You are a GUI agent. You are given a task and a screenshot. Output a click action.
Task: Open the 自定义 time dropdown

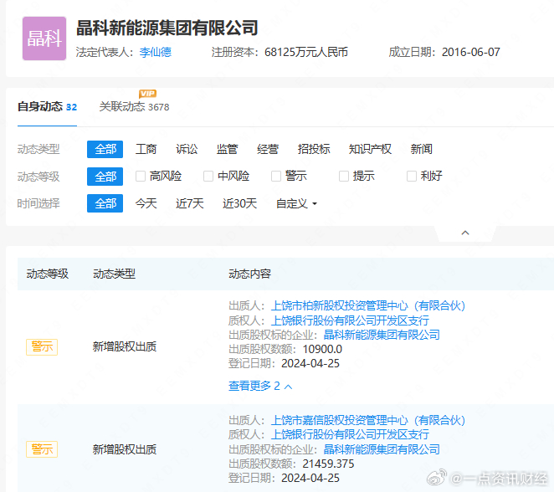tap(296, 203)
